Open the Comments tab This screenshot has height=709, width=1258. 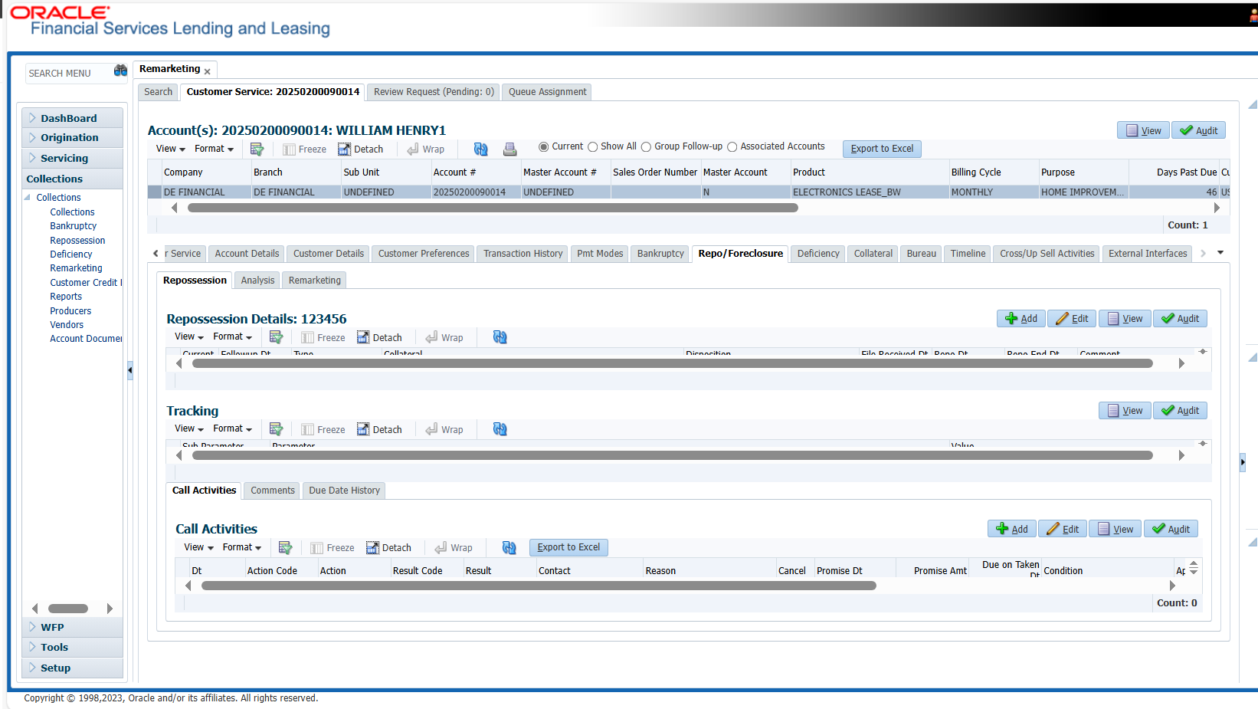tap(273, 491)
